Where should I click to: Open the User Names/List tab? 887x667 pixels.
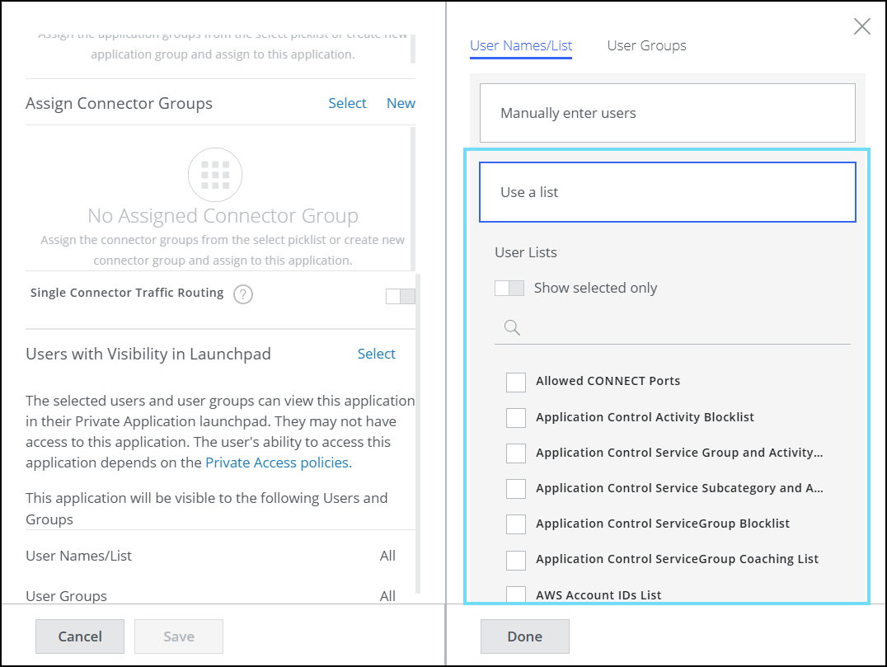[x=521, y=45]
